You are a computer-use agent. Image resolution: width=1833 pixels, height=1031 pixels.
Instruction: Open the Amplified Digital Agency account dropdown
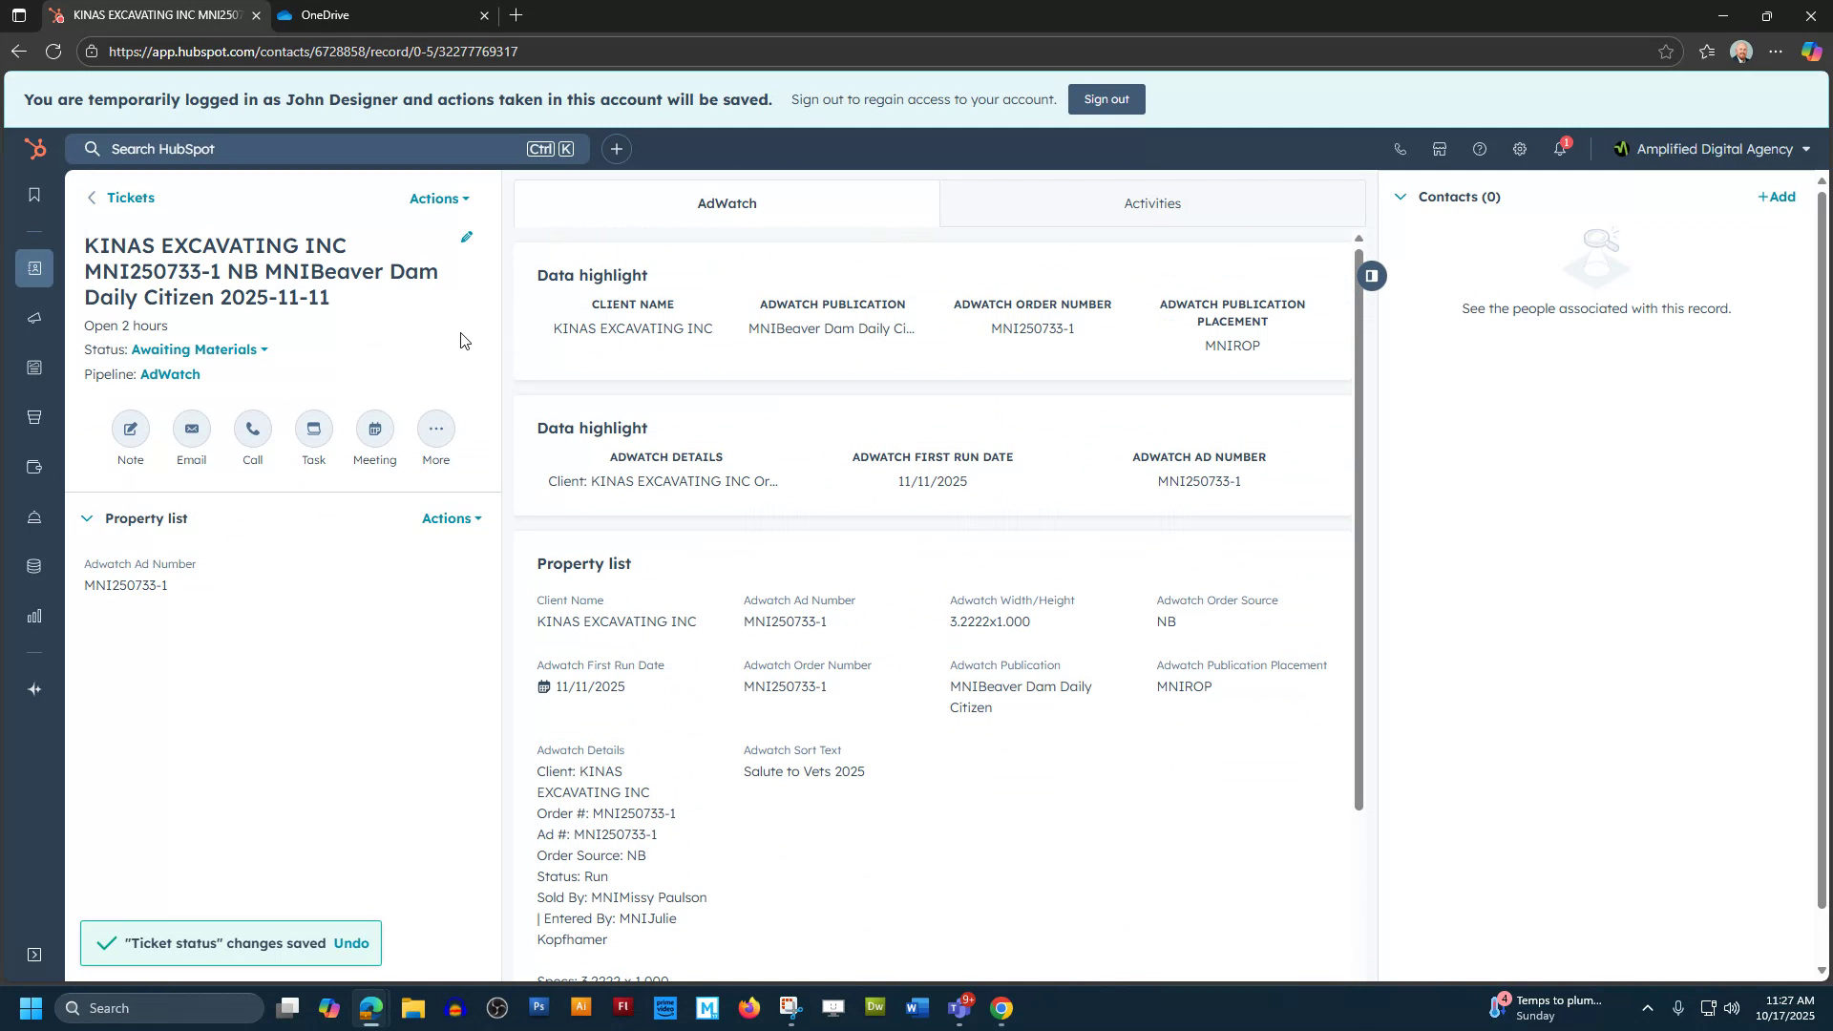click(1714, 149)
